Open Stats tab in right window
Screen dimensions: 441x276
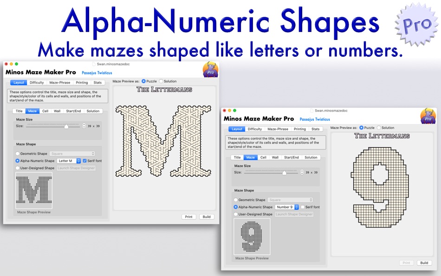(x=316, y=129)
